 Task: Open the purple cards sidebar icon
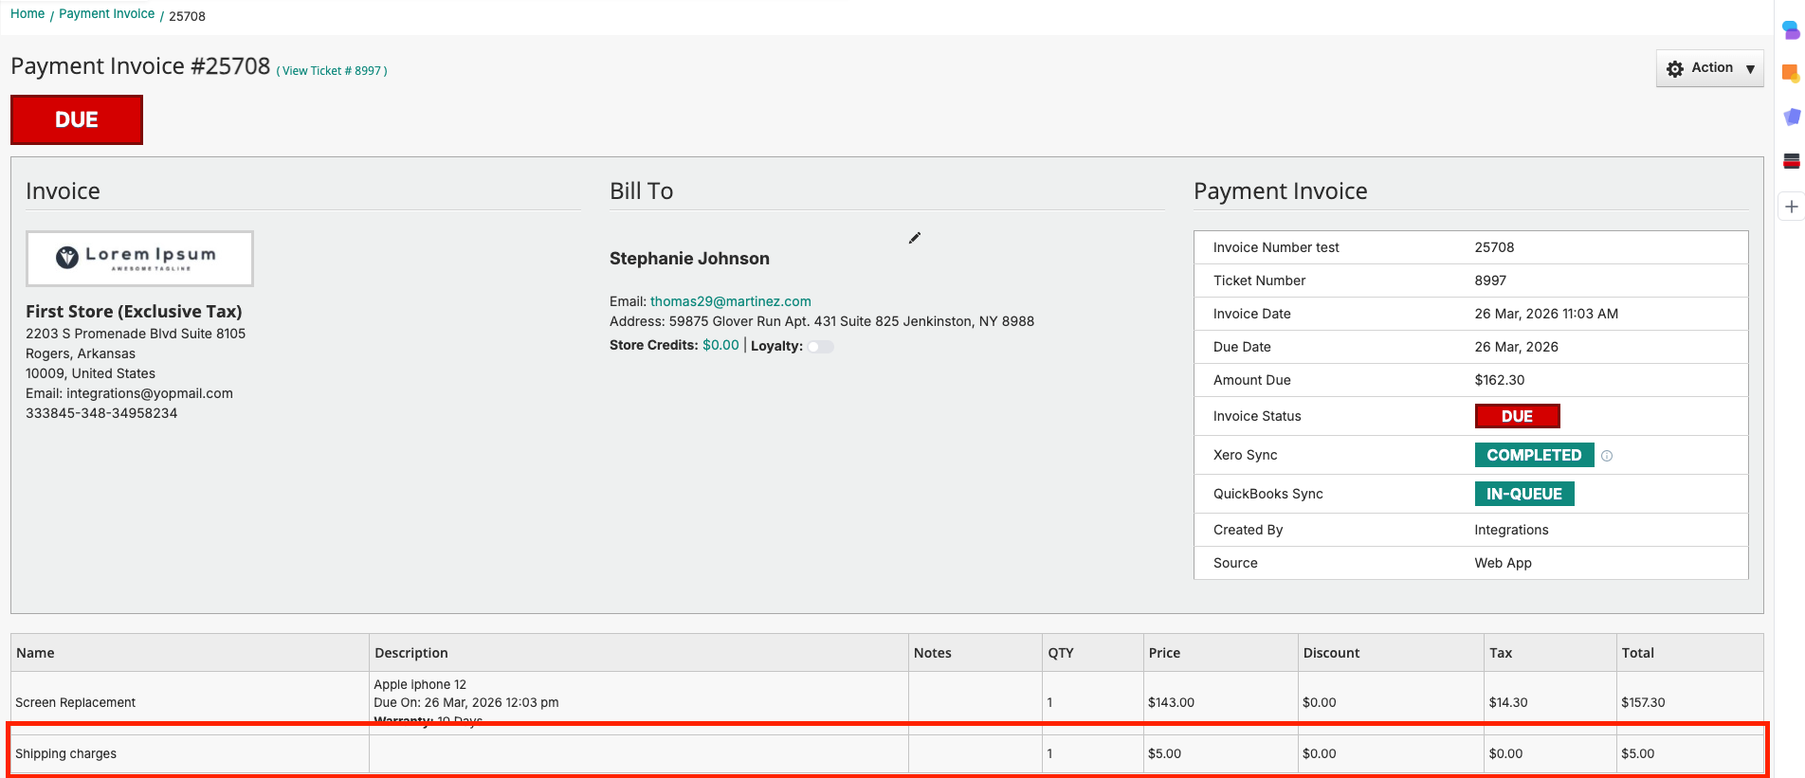point(1791,117)
